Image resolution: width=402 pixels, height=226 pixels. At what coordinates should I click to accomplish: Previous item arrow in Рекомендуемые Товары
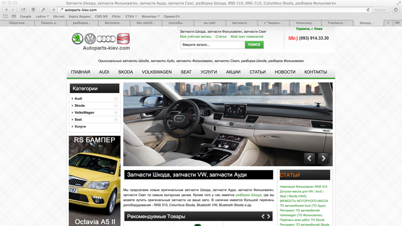(x=263, y=217)
